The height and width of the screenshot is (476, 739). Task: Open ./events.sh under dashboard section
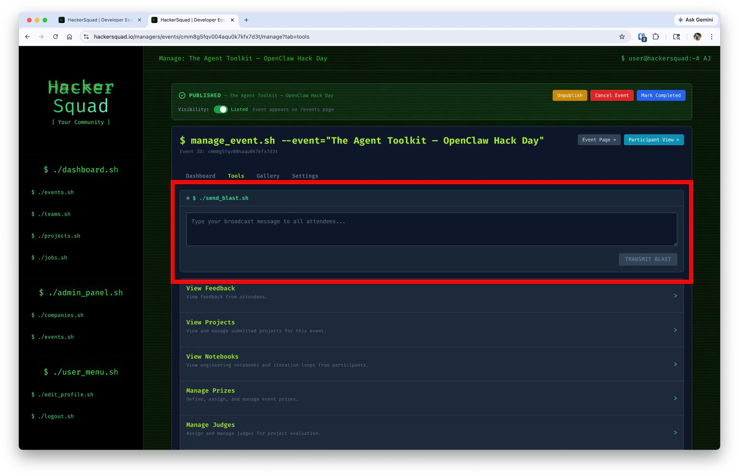click(53, 192)
